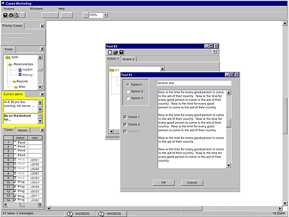Toggle the Check 1 checkbox
Screen dimensions: 289x217
pyautogui.click(x=125, y=117)
